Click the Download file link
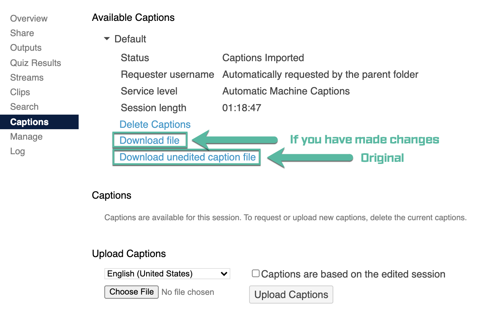 [x=150, y=140]
